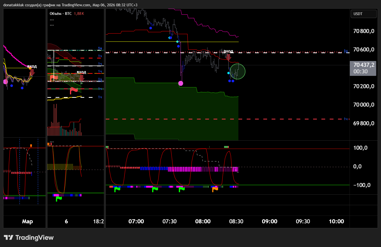Click the large pink circle marker on main chart

pyautogui.click(x=181, y=83)
